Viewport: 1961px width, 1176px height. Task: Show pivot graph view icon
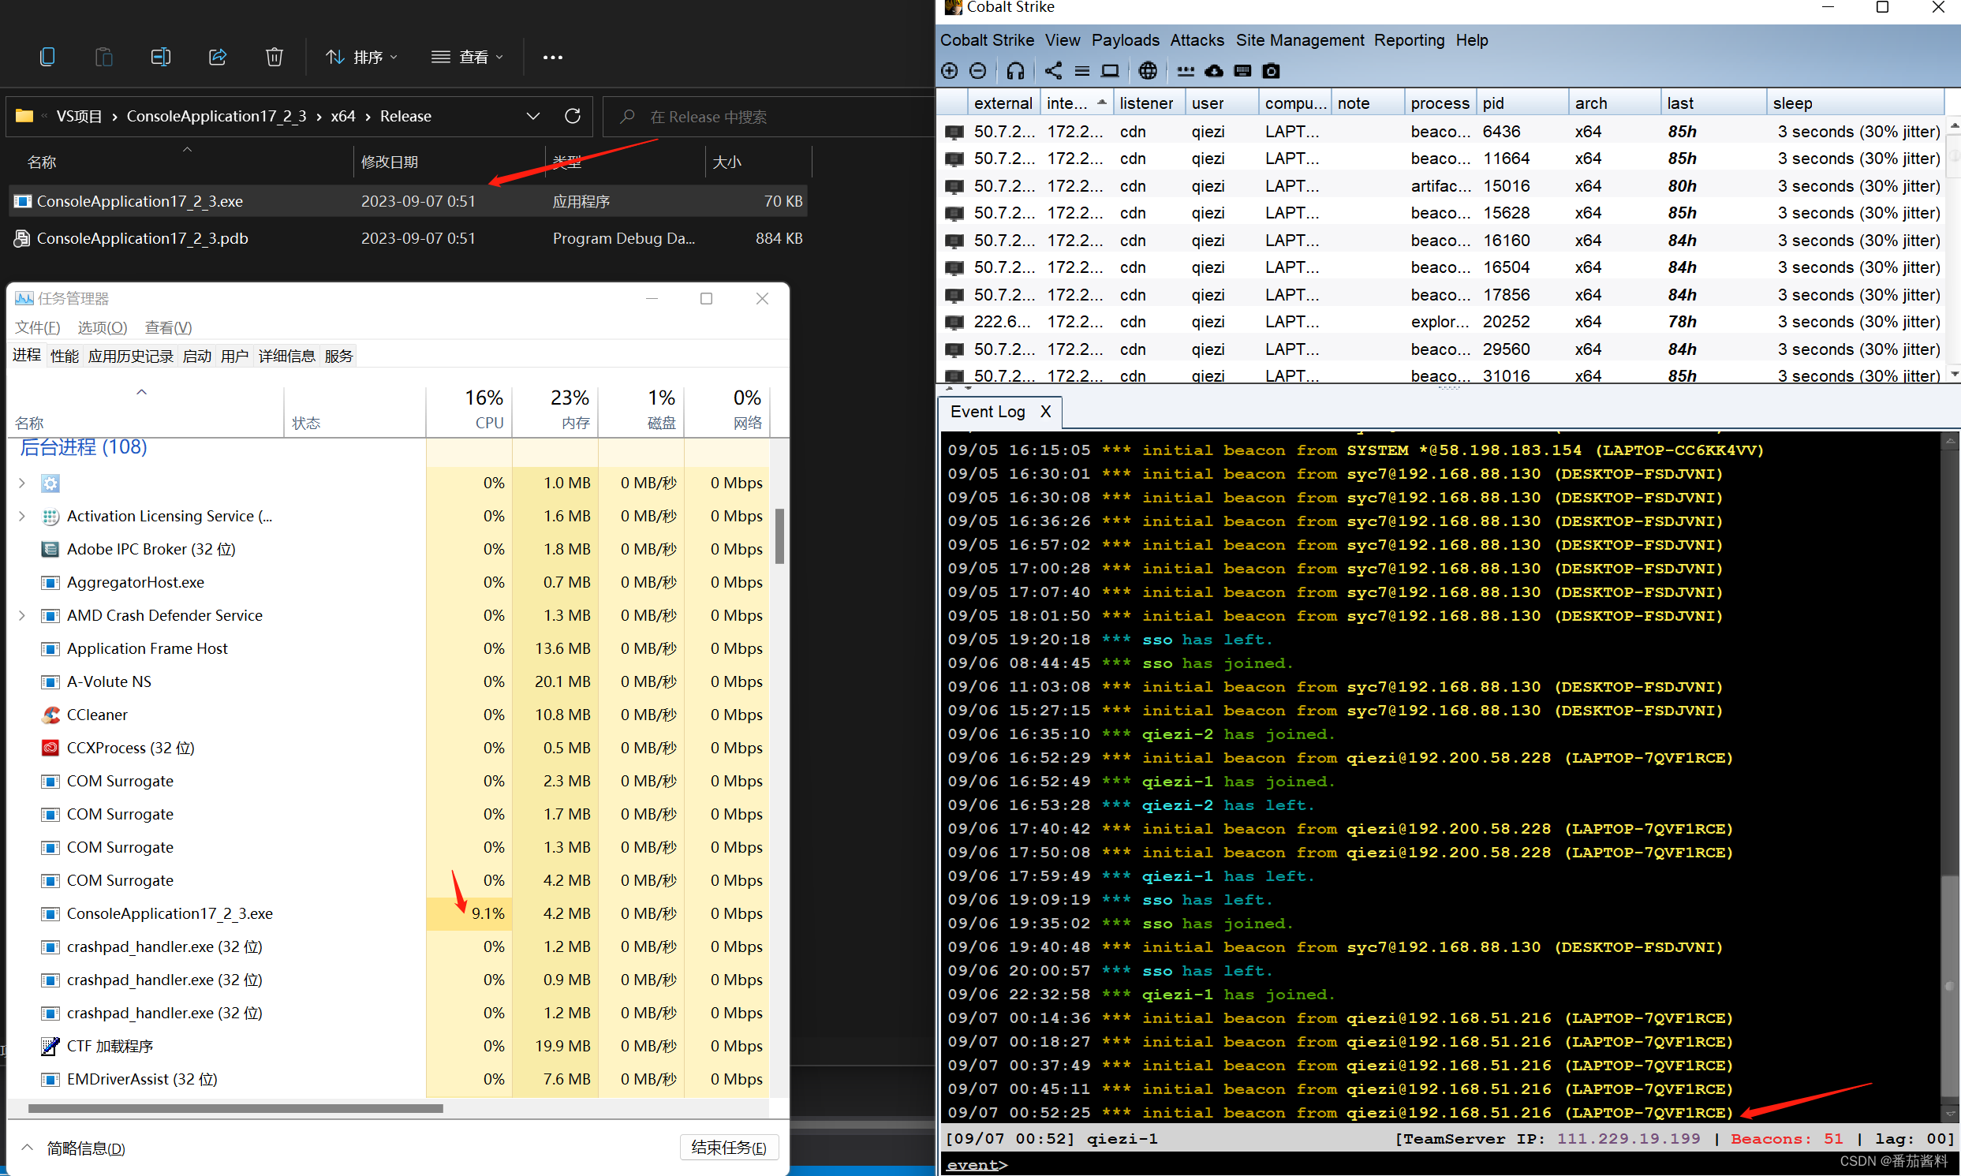1053,71
